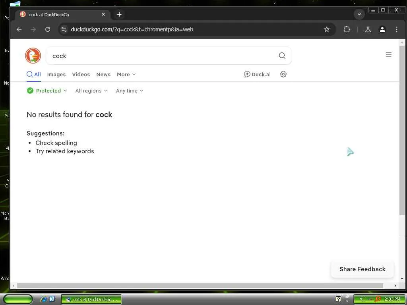Click the DuckDuckGo logo
The width and height of the screenshot is (407, 305).
[33, 56]
